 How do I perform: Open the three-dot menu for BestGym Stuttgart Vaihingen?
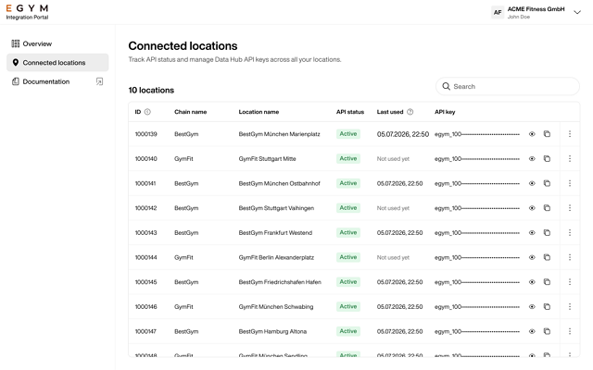(570, 208)
